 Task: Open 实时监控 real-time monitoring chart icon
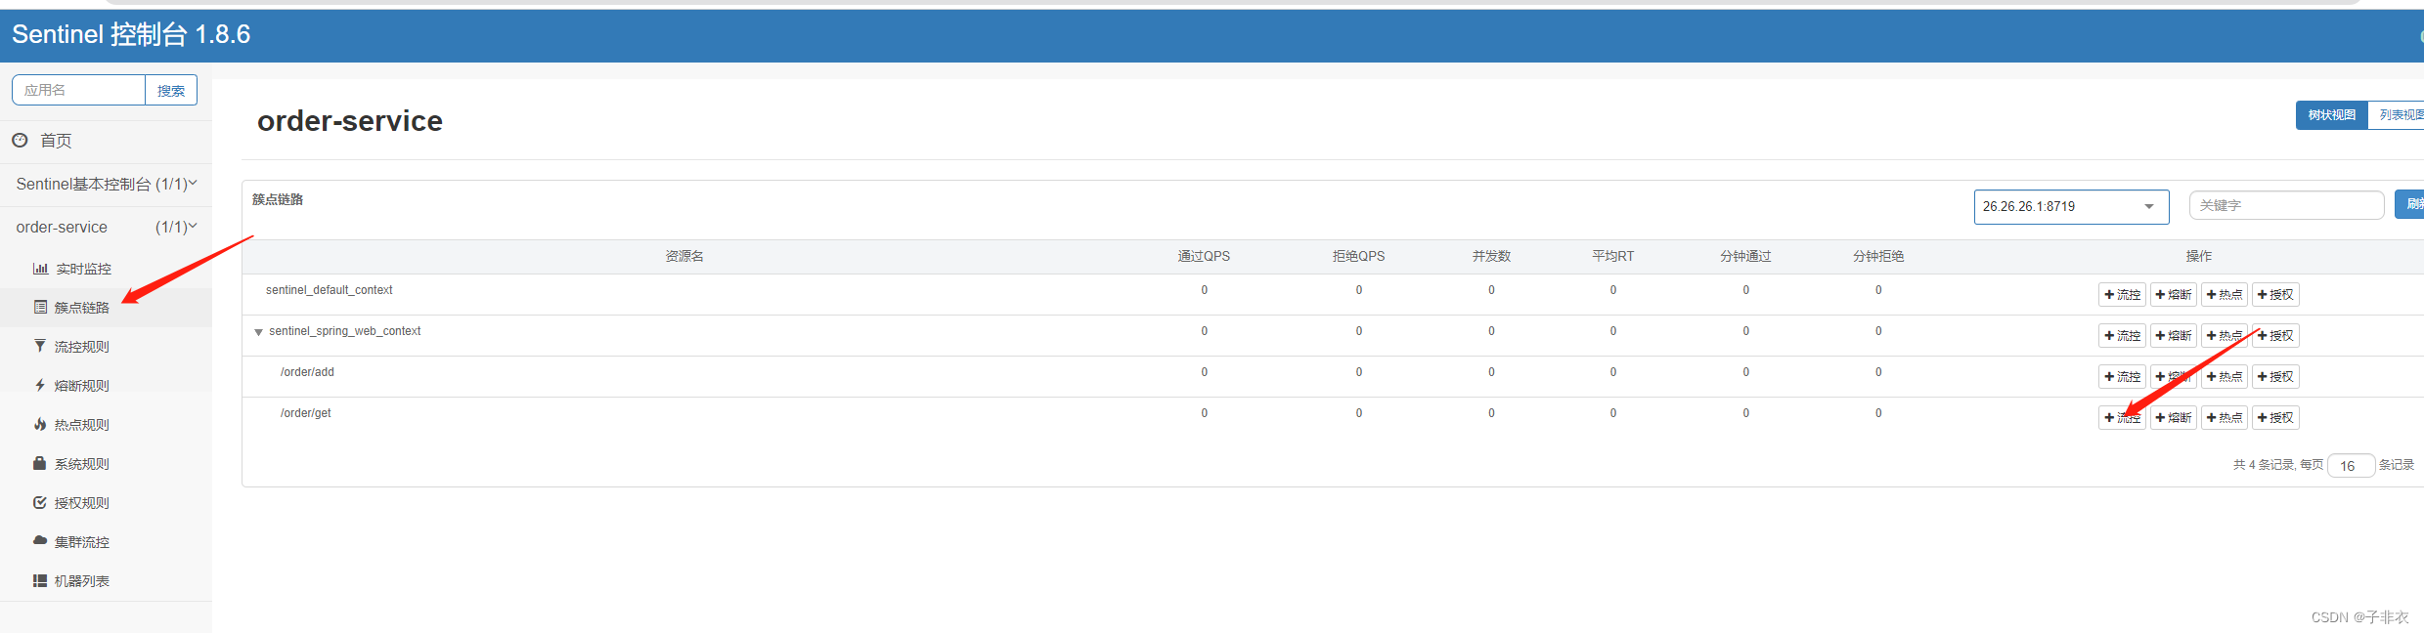(x=40, y=269)
